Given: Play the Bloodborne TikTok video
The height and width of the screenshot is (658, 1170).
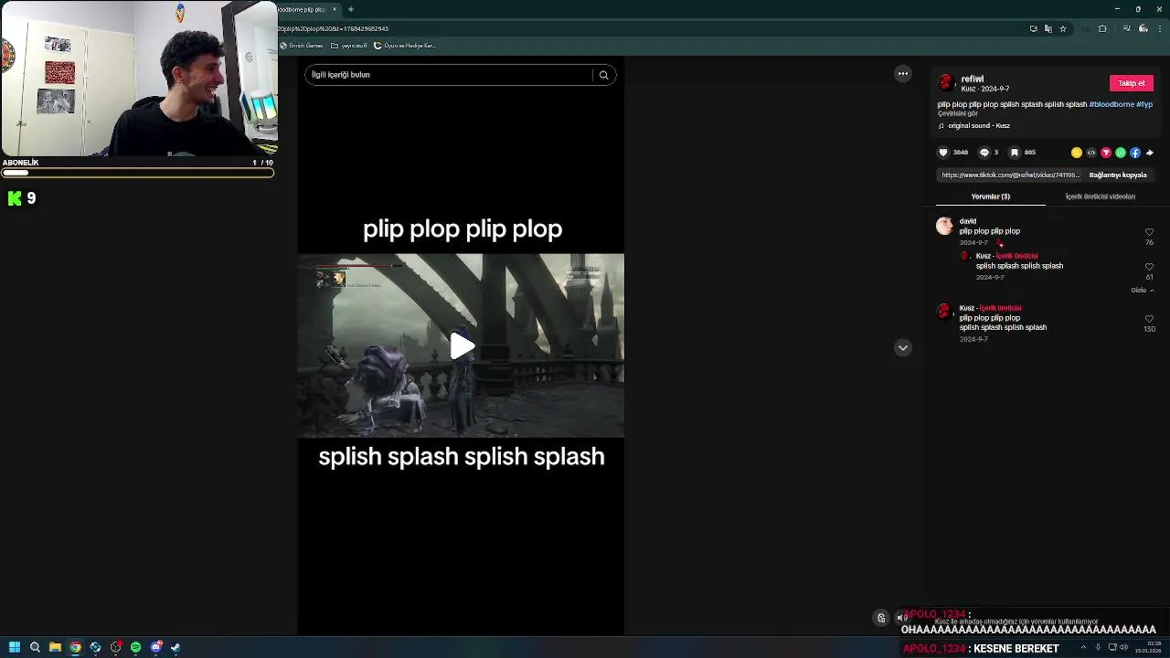Looking at the screenshot, I should tap(462, 346).
